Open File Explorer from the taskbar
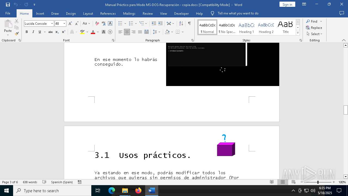 tap(125, 191)
